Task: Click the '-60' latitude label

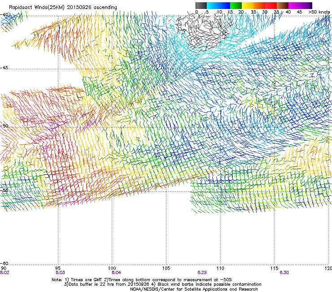Action: [4, 263]
